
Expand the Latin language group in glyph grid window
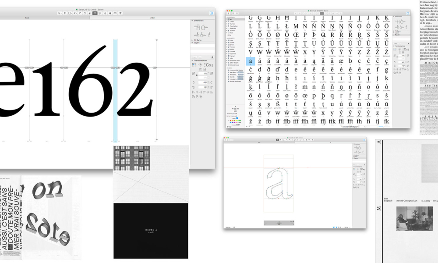pyautogui.click(x=227, y=40)
